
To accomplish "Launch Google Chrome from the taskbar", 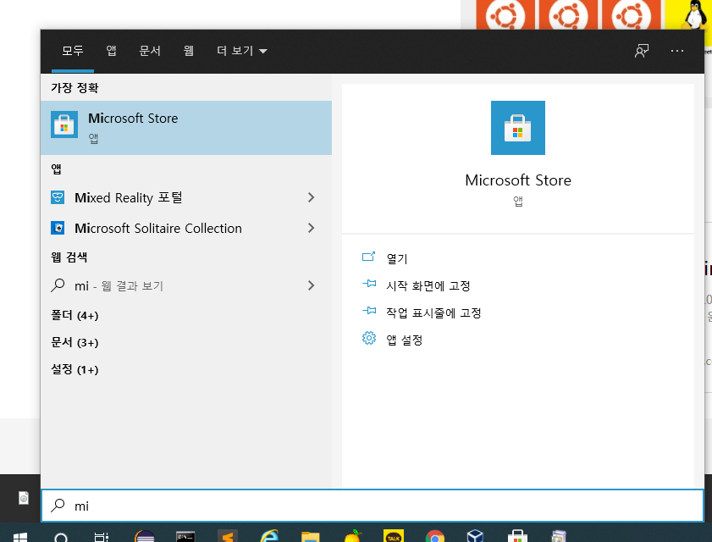I will click(x=434, y=537).
